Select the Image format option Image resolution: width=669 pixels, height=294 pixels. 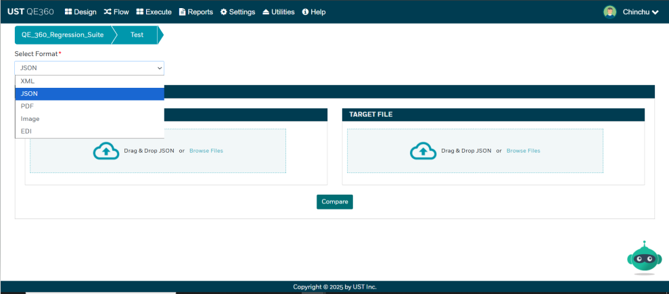click(x=30, y=119)
